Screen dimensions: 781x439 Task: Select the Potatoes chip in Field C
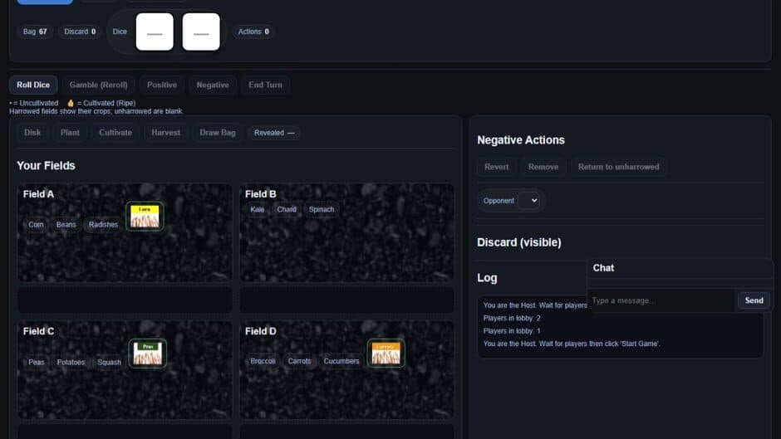pos(71,363)
